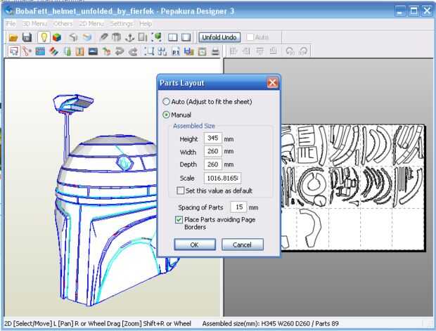Click the Unfold Undo button
The width and height of the screenshot is (436, 331).
[x=219, y=37]
